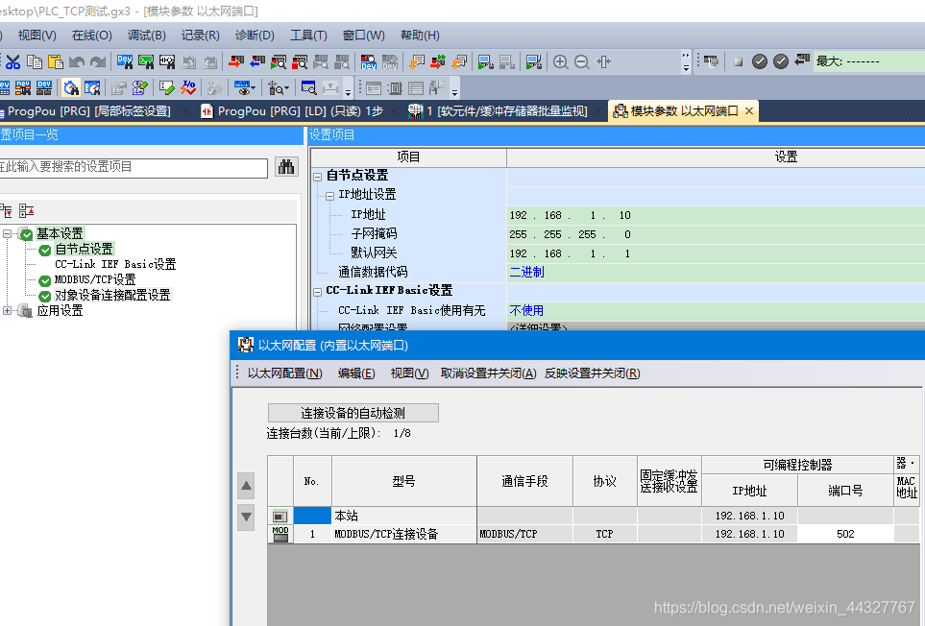Click the binoculars search button beside search field
The height and width of the screenshot is (626, 925).
(x=286, y=167)
